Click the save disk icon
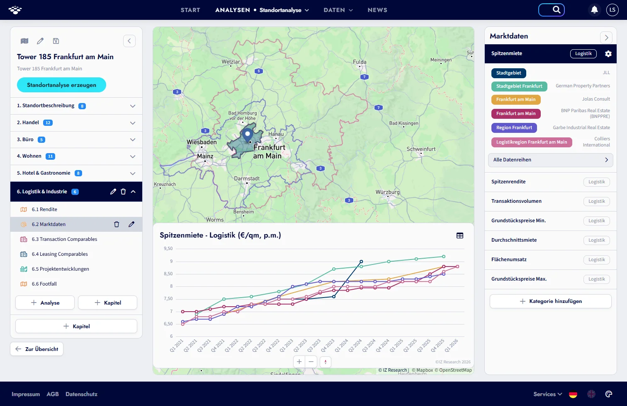This screenshot has width=627, height=406. [56, 41]
